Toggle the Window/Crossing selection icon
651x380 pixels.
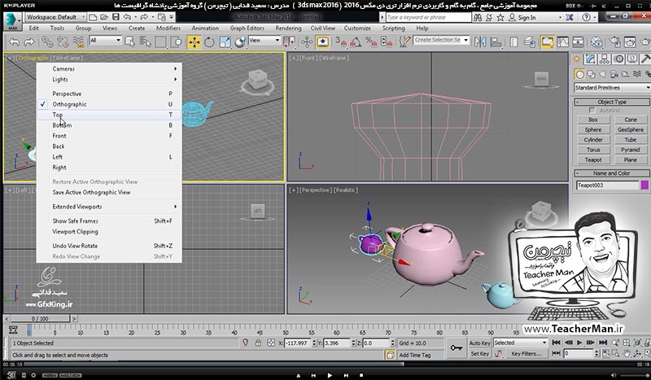coord(177,42)
